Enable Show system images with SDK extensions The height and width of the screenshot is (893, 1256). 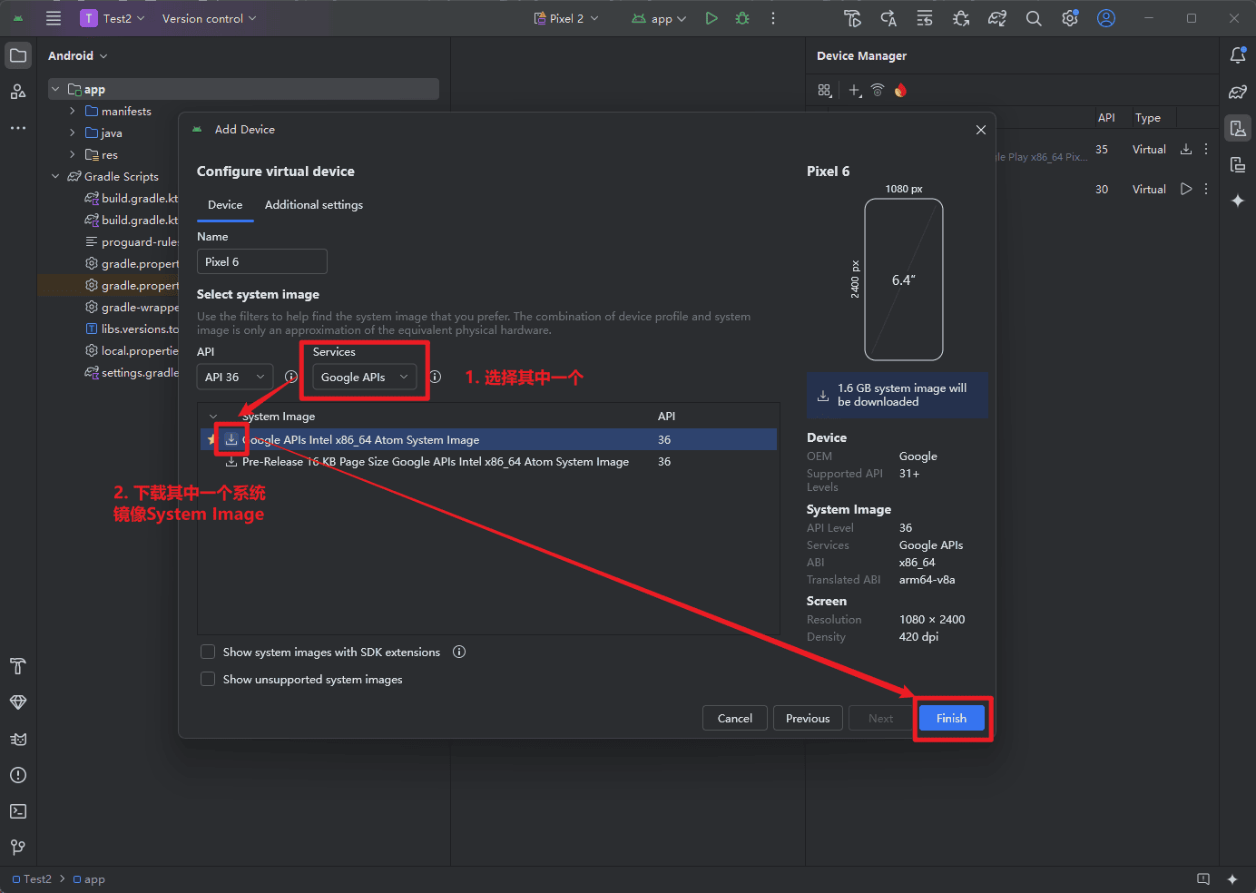(x=208, y=652)
